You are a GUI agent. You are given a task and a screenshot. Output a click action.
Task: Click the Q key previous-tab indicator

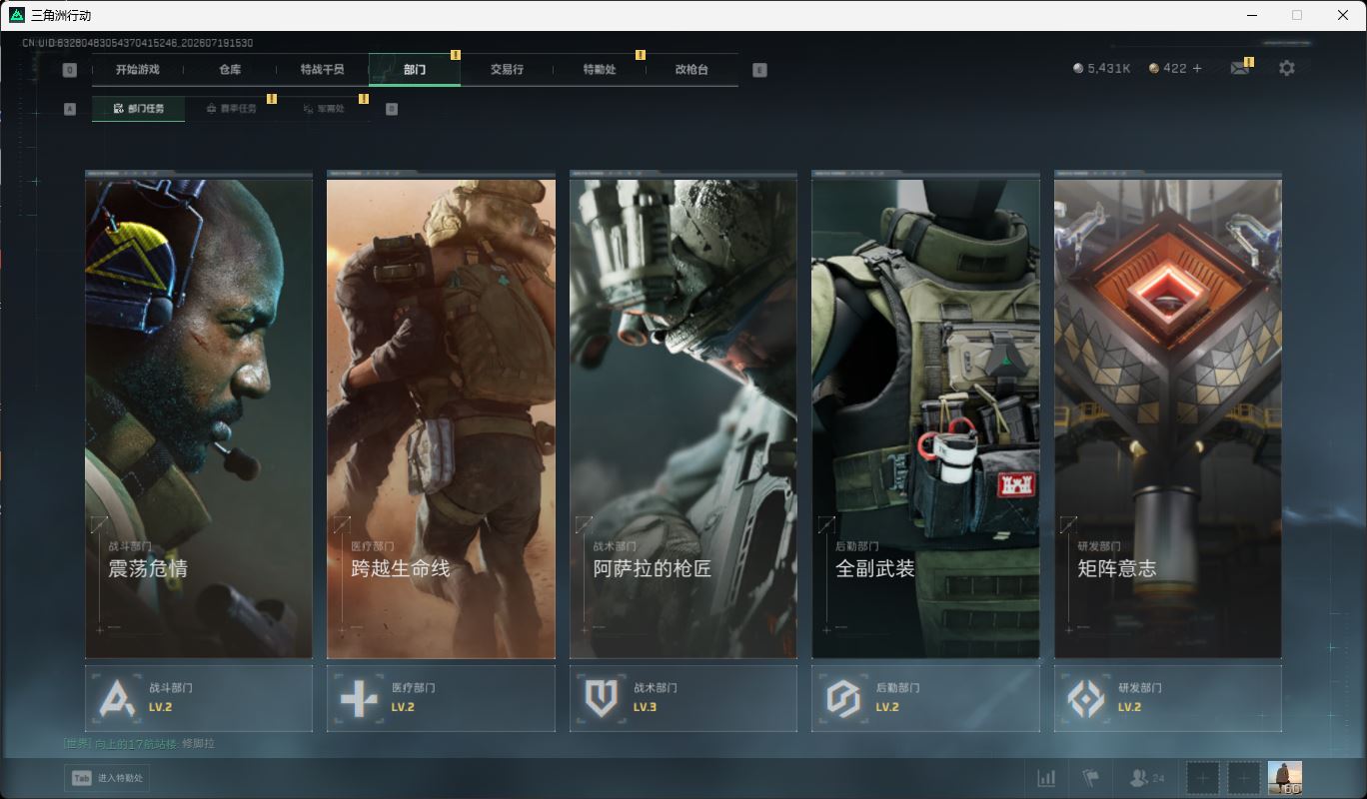point(69,70)
